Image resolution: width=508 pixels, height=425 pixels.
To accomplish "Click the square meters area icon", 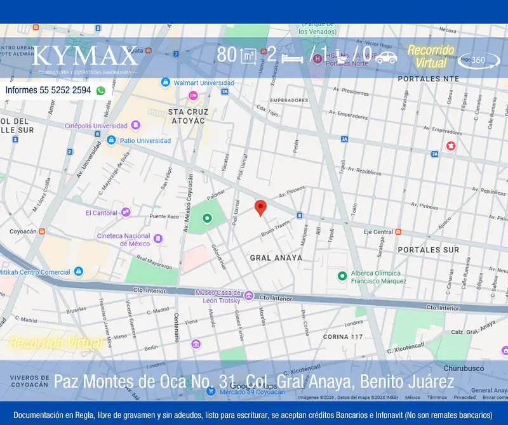I will [x=248, y=56].
